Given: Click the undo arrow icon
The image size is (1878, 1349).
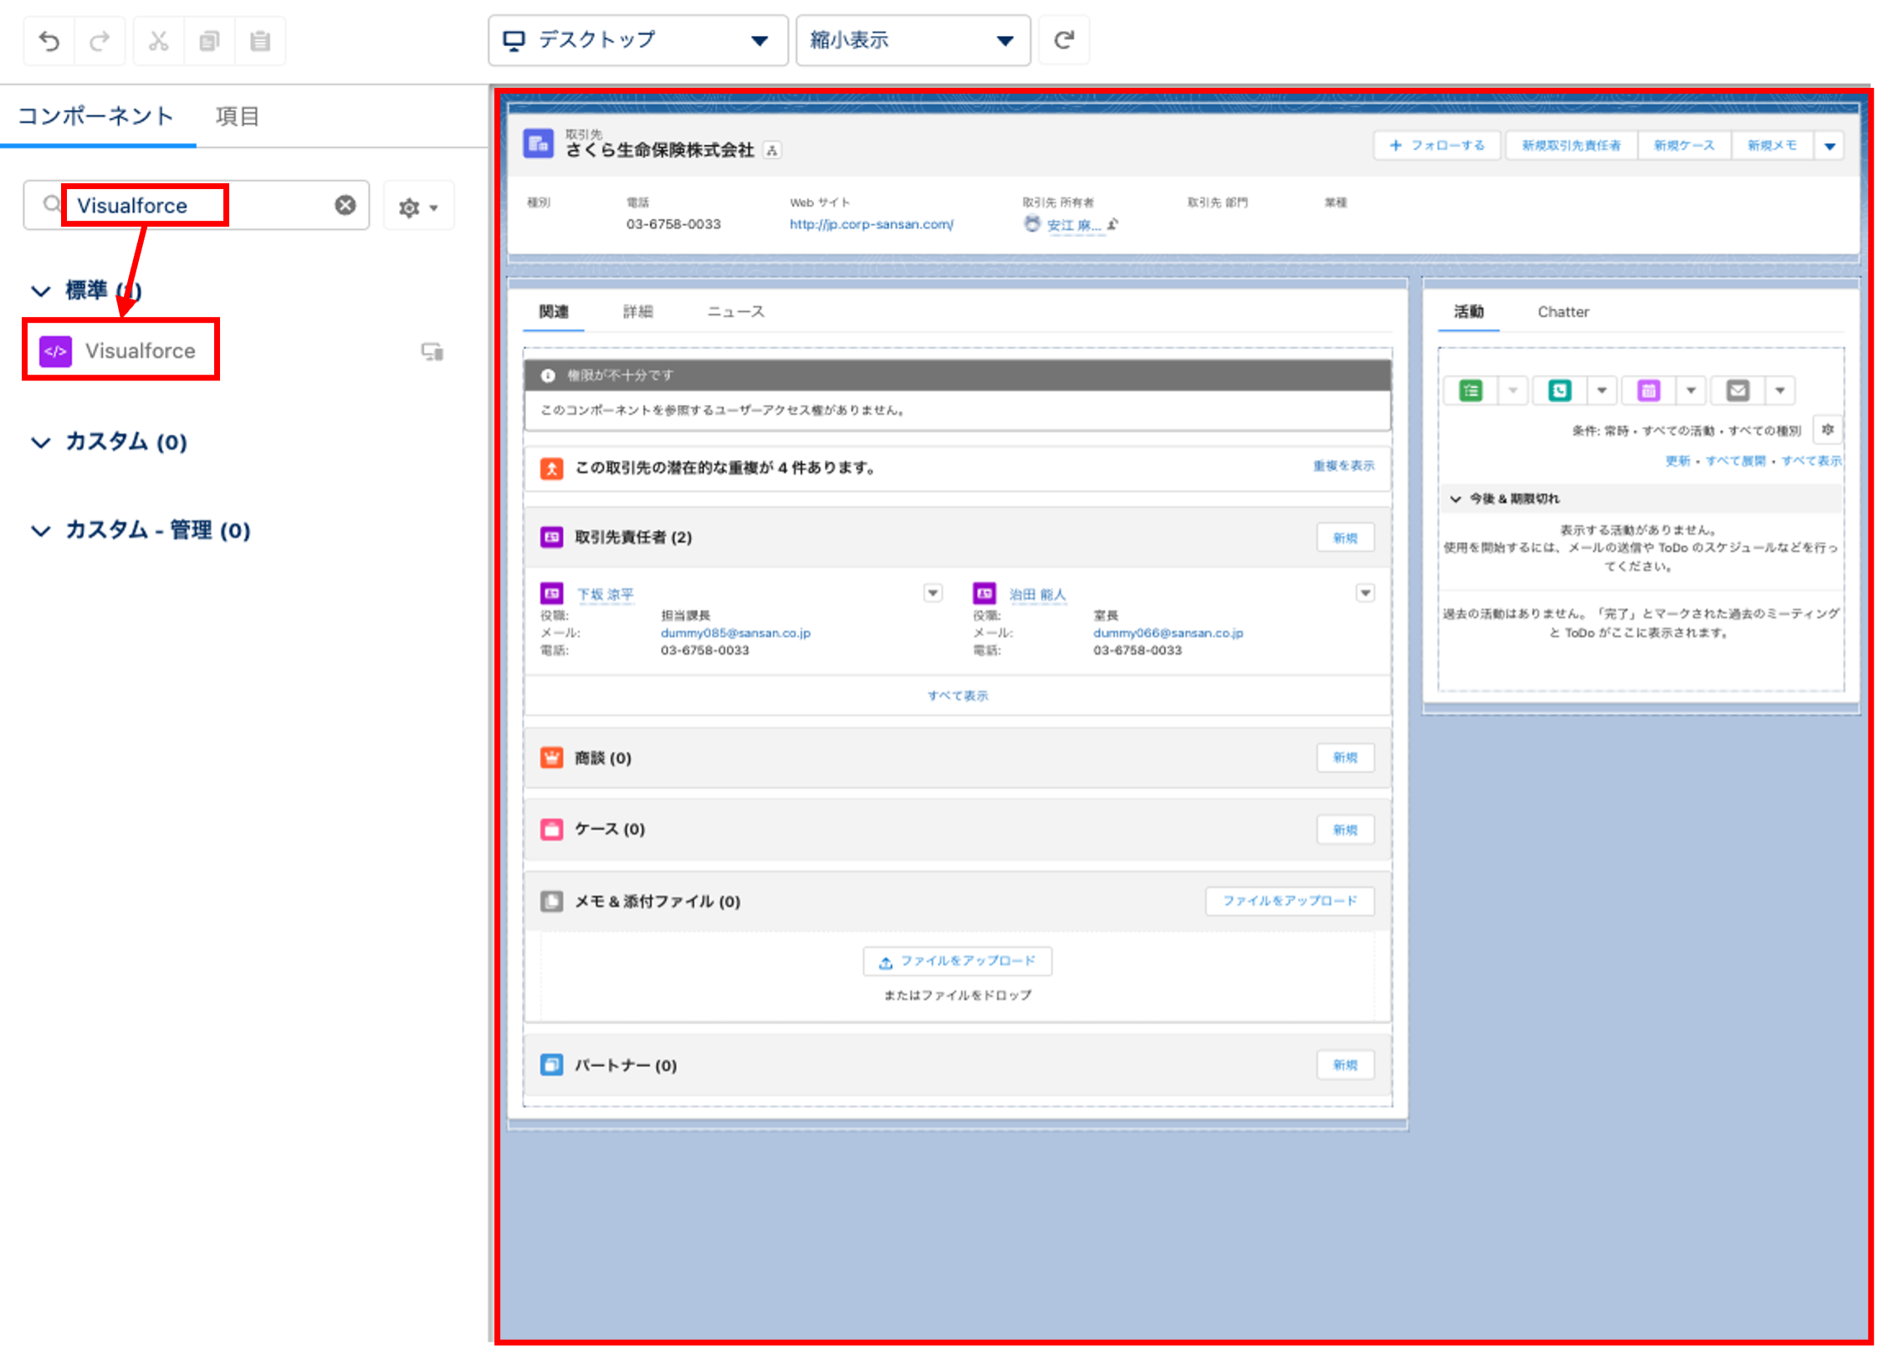Looking at the screenshot, I should pyautogui.click(x=49, y=40).
